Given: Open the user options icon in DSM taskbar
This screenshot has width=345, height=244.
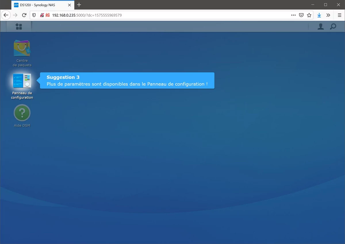Looking at the screenshot, I should pos(321,26).
